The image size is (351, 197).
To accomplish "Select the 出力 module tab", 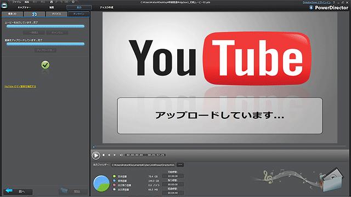I will click(79, 7).
